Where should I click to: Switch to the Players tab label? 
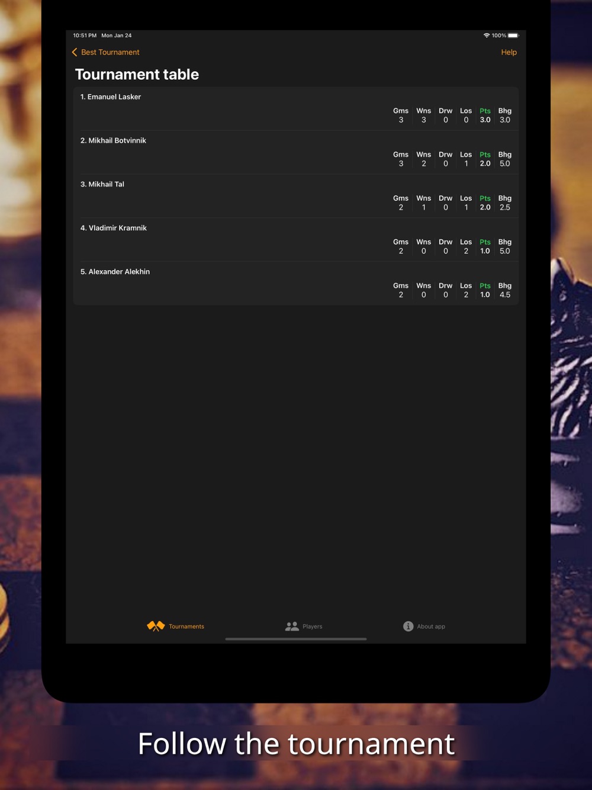click(313, 627)
